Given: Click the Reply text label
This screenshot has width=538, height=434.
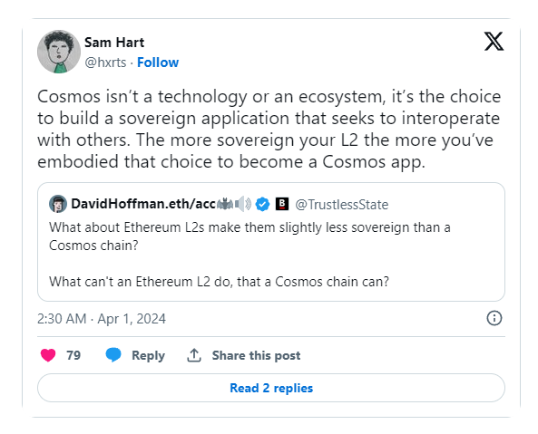Looking at the screenshot, I should (148, 355).
